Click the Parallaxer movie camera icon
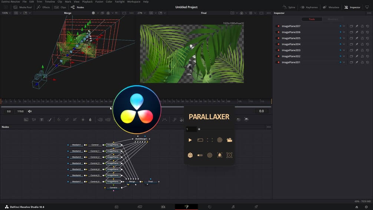This screenshot has width=373, height=210. click(229, 140)
